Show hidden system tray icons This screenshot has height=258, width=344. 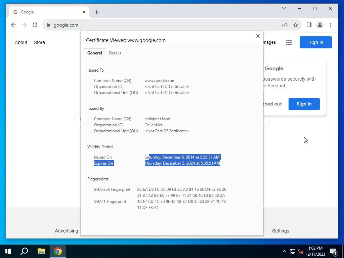[x=284, y=251]
